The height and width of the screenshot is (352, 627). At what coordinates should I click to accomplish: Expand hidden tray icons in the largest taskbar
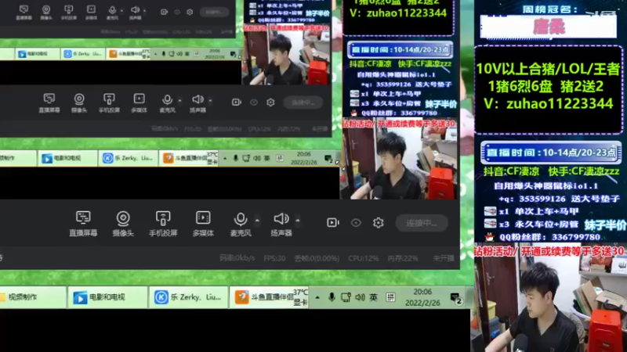317,297
